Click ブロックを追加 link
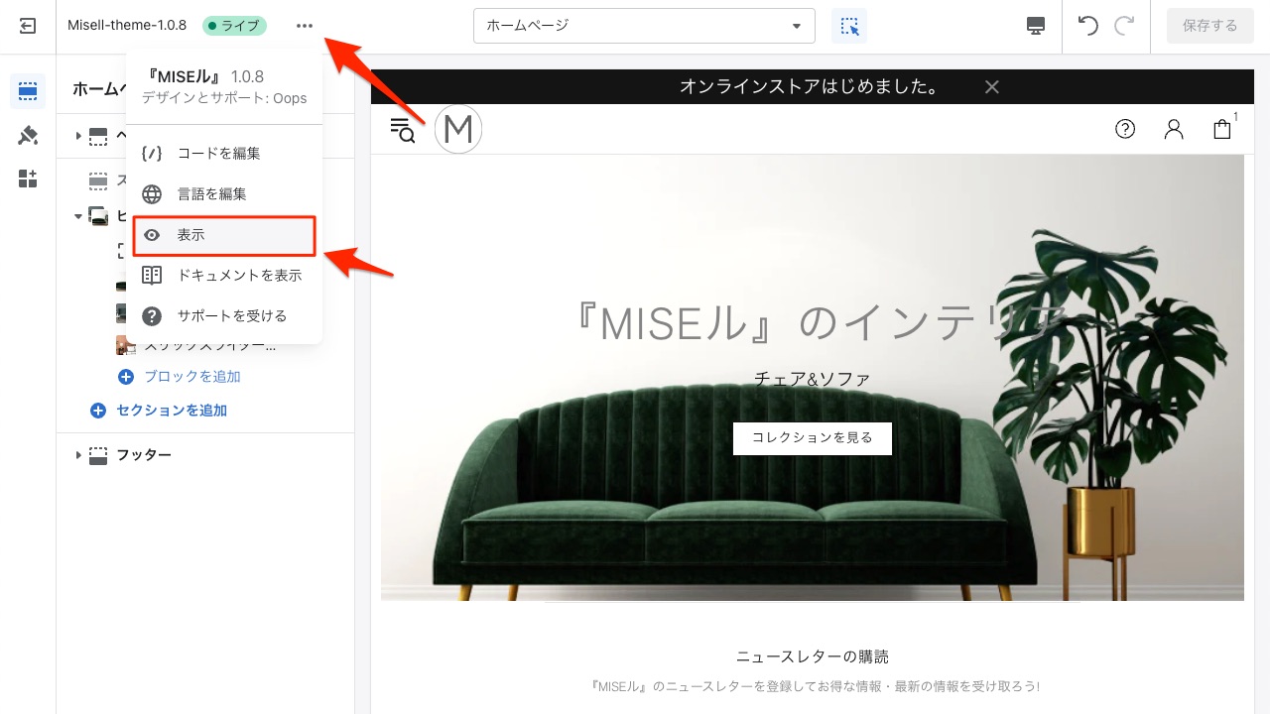 192,377
